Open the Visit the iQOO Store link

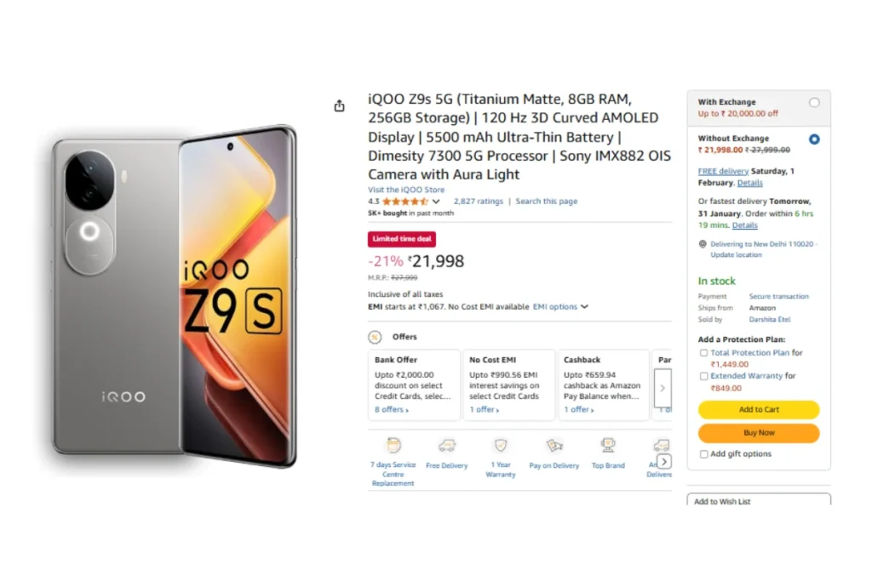[x=406, y=190]
